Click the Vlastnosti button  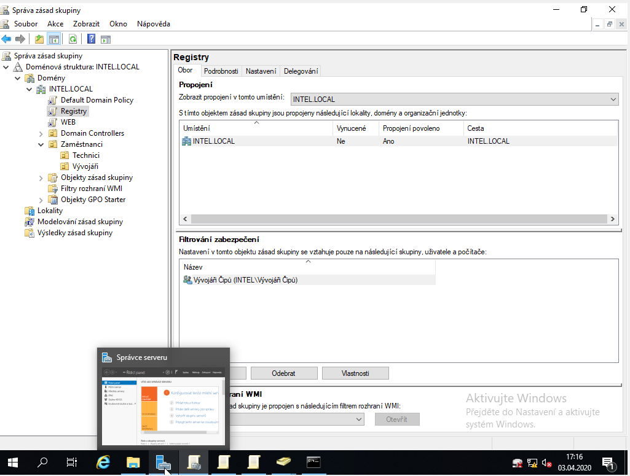click(x=355, y=373)
